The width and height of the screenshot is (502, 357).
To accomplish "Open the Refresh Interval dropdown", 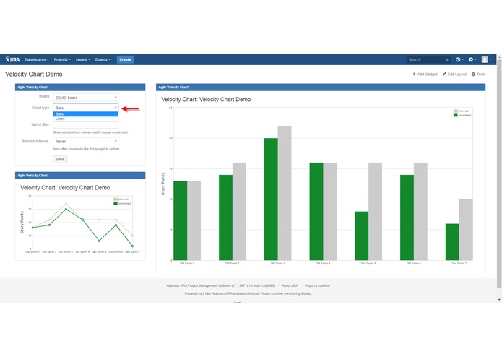I will click(x=85, y=141).
